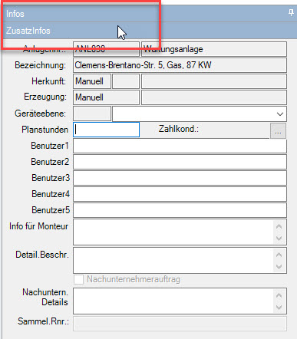Click the Planstunden label
Image resolution: width=297 pixels, height=339 pixels.
point(45,130)
